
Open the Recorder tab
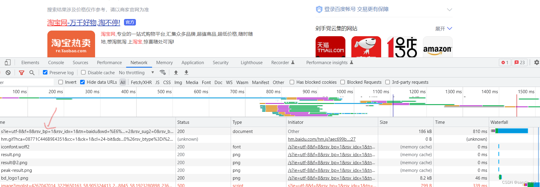(x=283, y=62)
